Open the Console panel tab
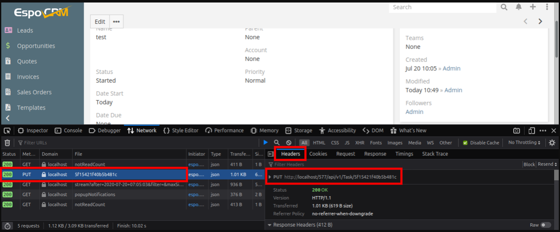Screen dimensions: 560x232 pyautogui.click(x=69, y=130)
